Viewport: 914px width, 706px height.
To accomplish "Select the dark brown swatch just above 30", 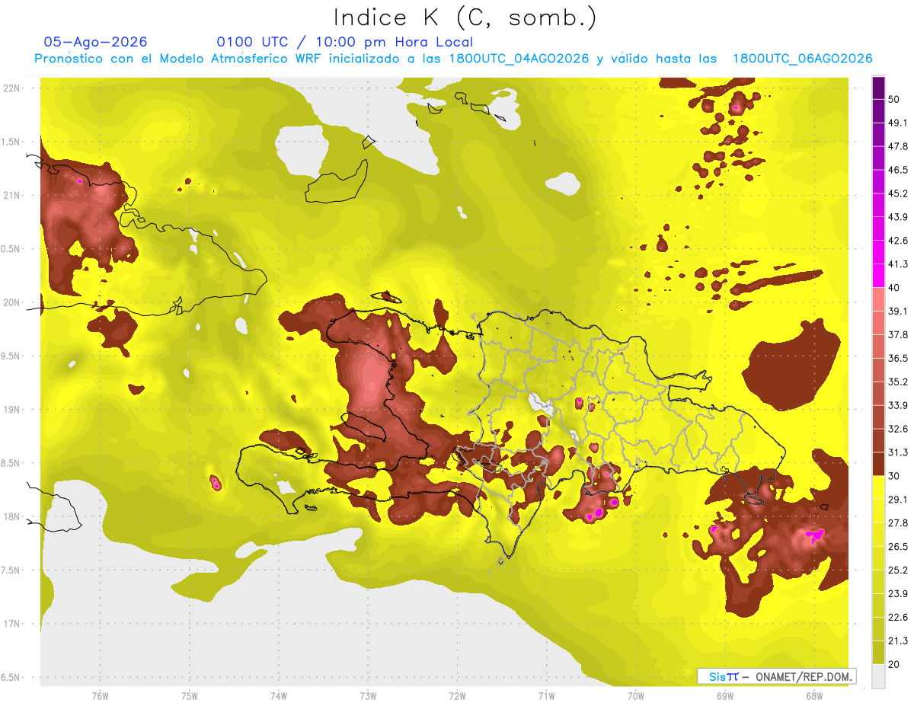I will coord(878,464).
